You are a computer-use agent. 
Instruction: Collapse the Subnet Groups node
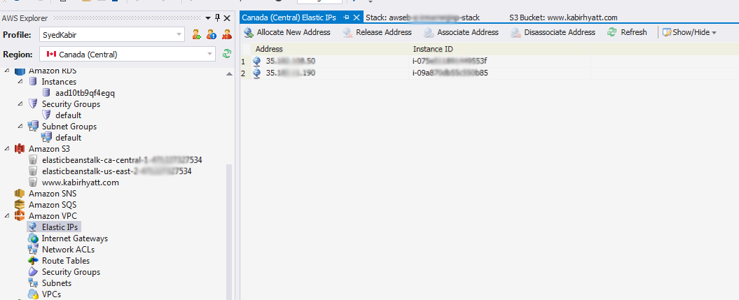[x=20, y=127]
